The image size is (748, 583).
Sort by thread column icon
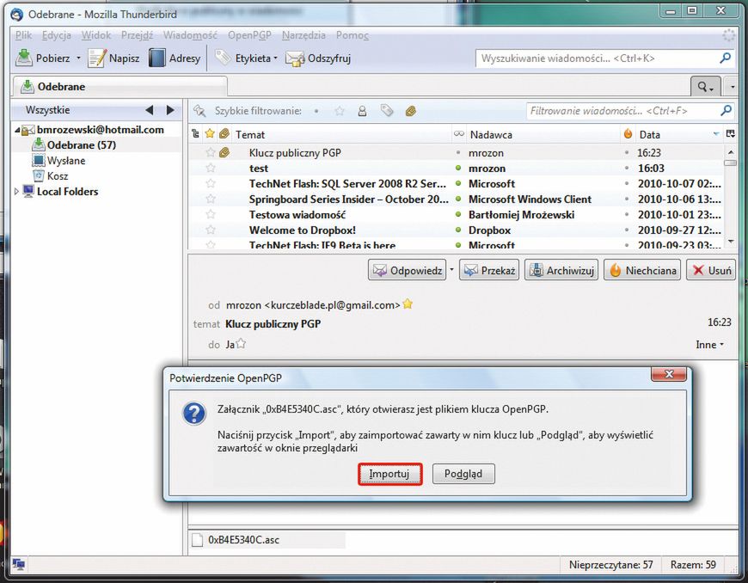pyautogui.click(x=195, y=134)
